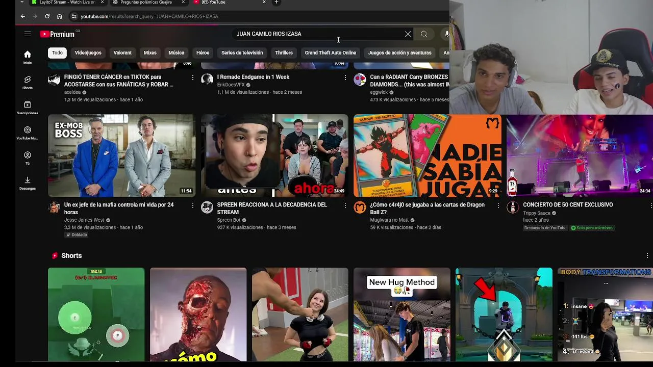
Task: Click the address bar URL
Action: [149, 16]
